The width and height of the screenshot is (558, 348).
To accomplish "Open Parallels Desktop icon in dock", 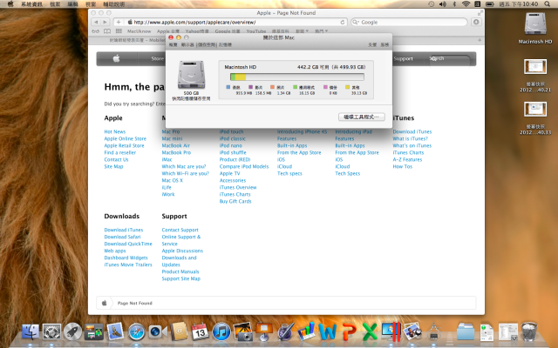I will pos(391,332).
